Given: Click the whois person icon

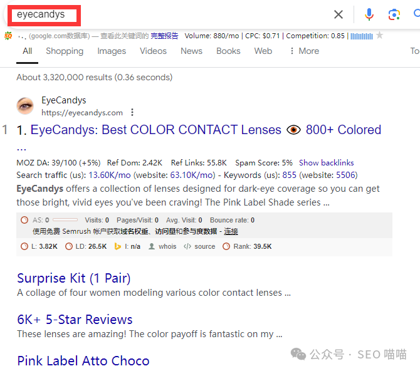Looking at the screenshot, I should [x=152, y=246].
